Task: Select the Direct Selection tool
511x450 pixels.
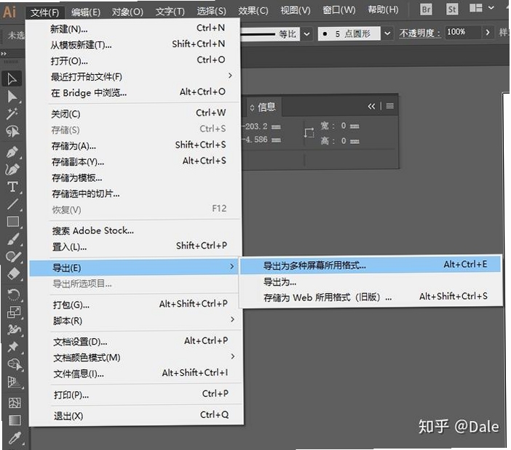Action: click(x=12, y=97)
